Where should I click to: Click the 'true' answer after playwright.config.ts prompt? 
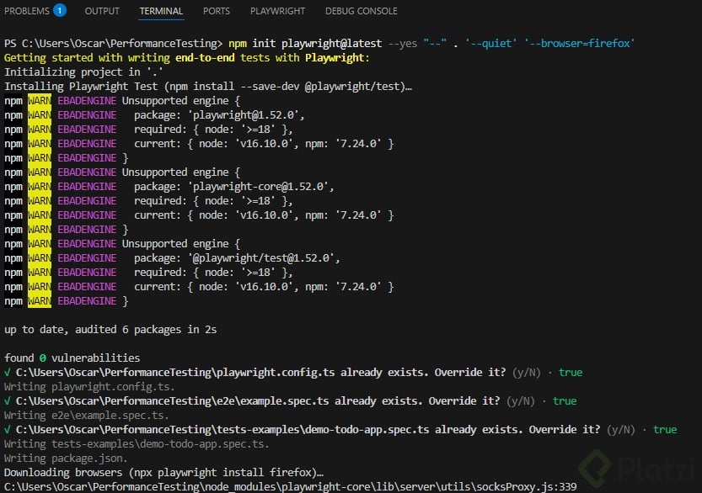tap(571, 373)
